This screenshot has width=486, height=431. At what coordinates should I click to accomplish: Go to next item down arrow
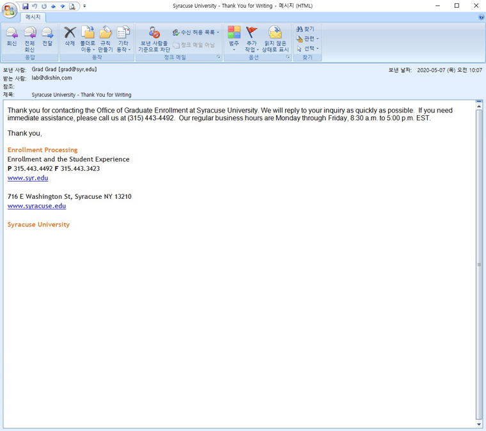pos(63,6)
